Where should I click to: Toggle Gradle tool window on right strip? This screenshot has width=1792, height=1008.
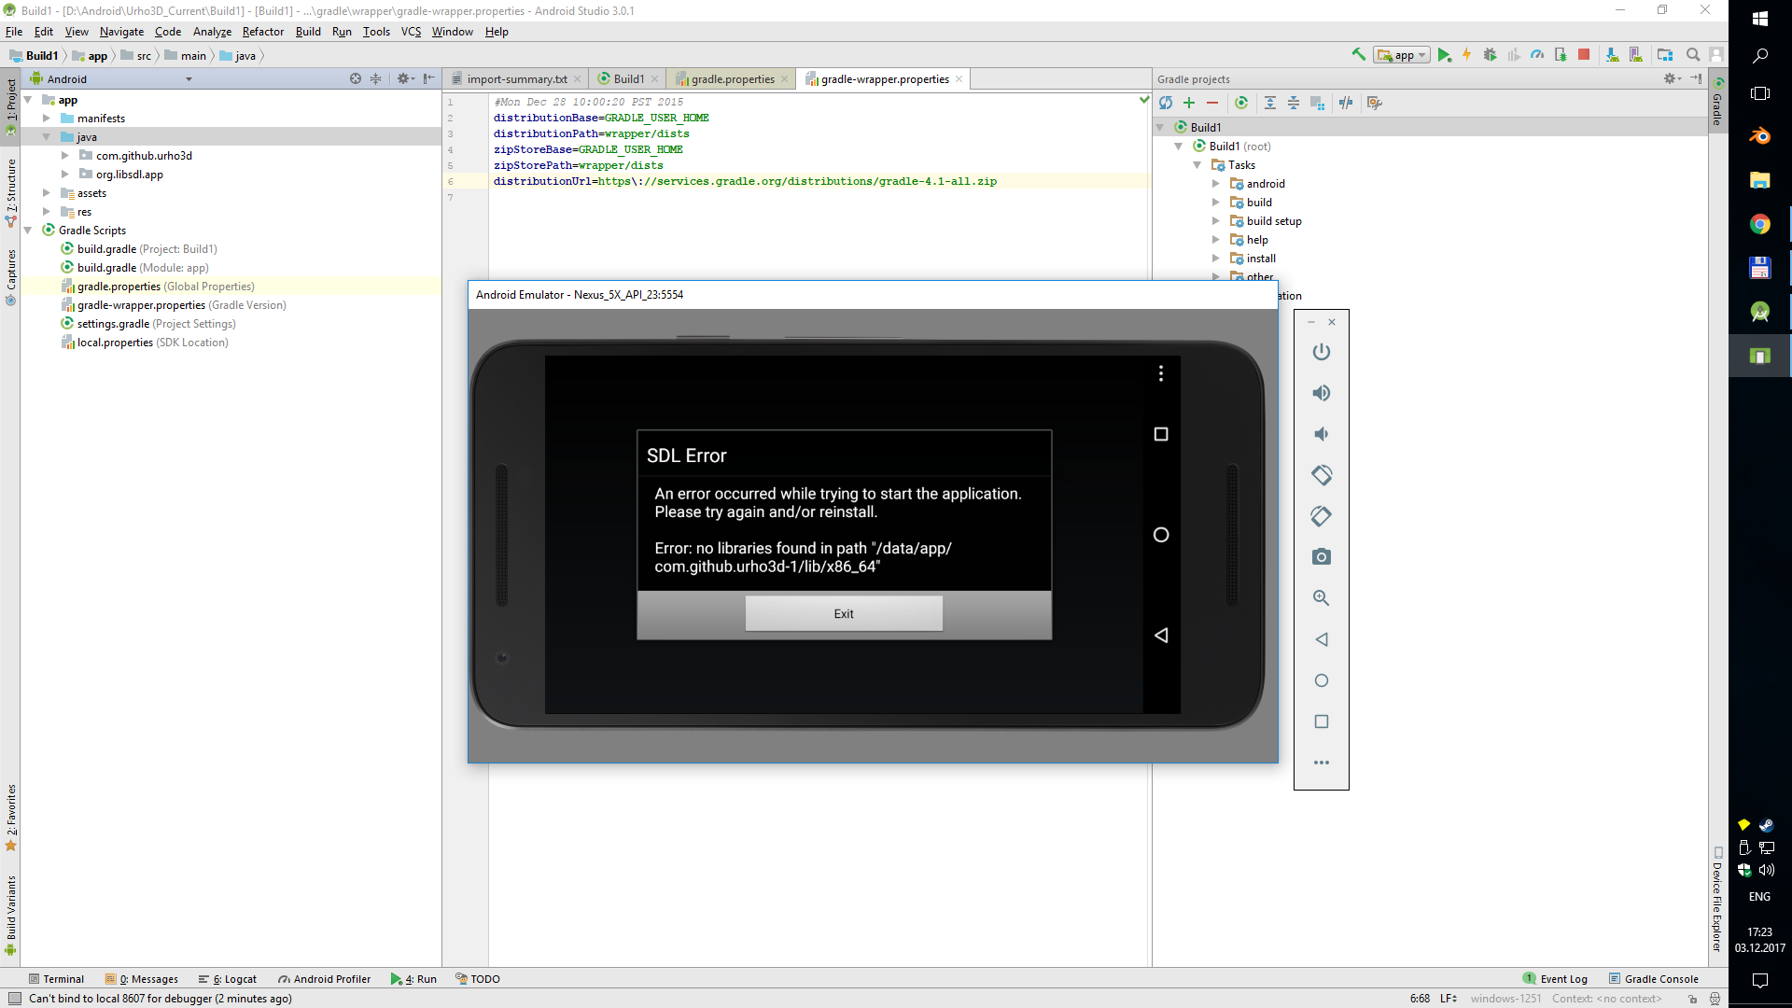coord(1717,103)
